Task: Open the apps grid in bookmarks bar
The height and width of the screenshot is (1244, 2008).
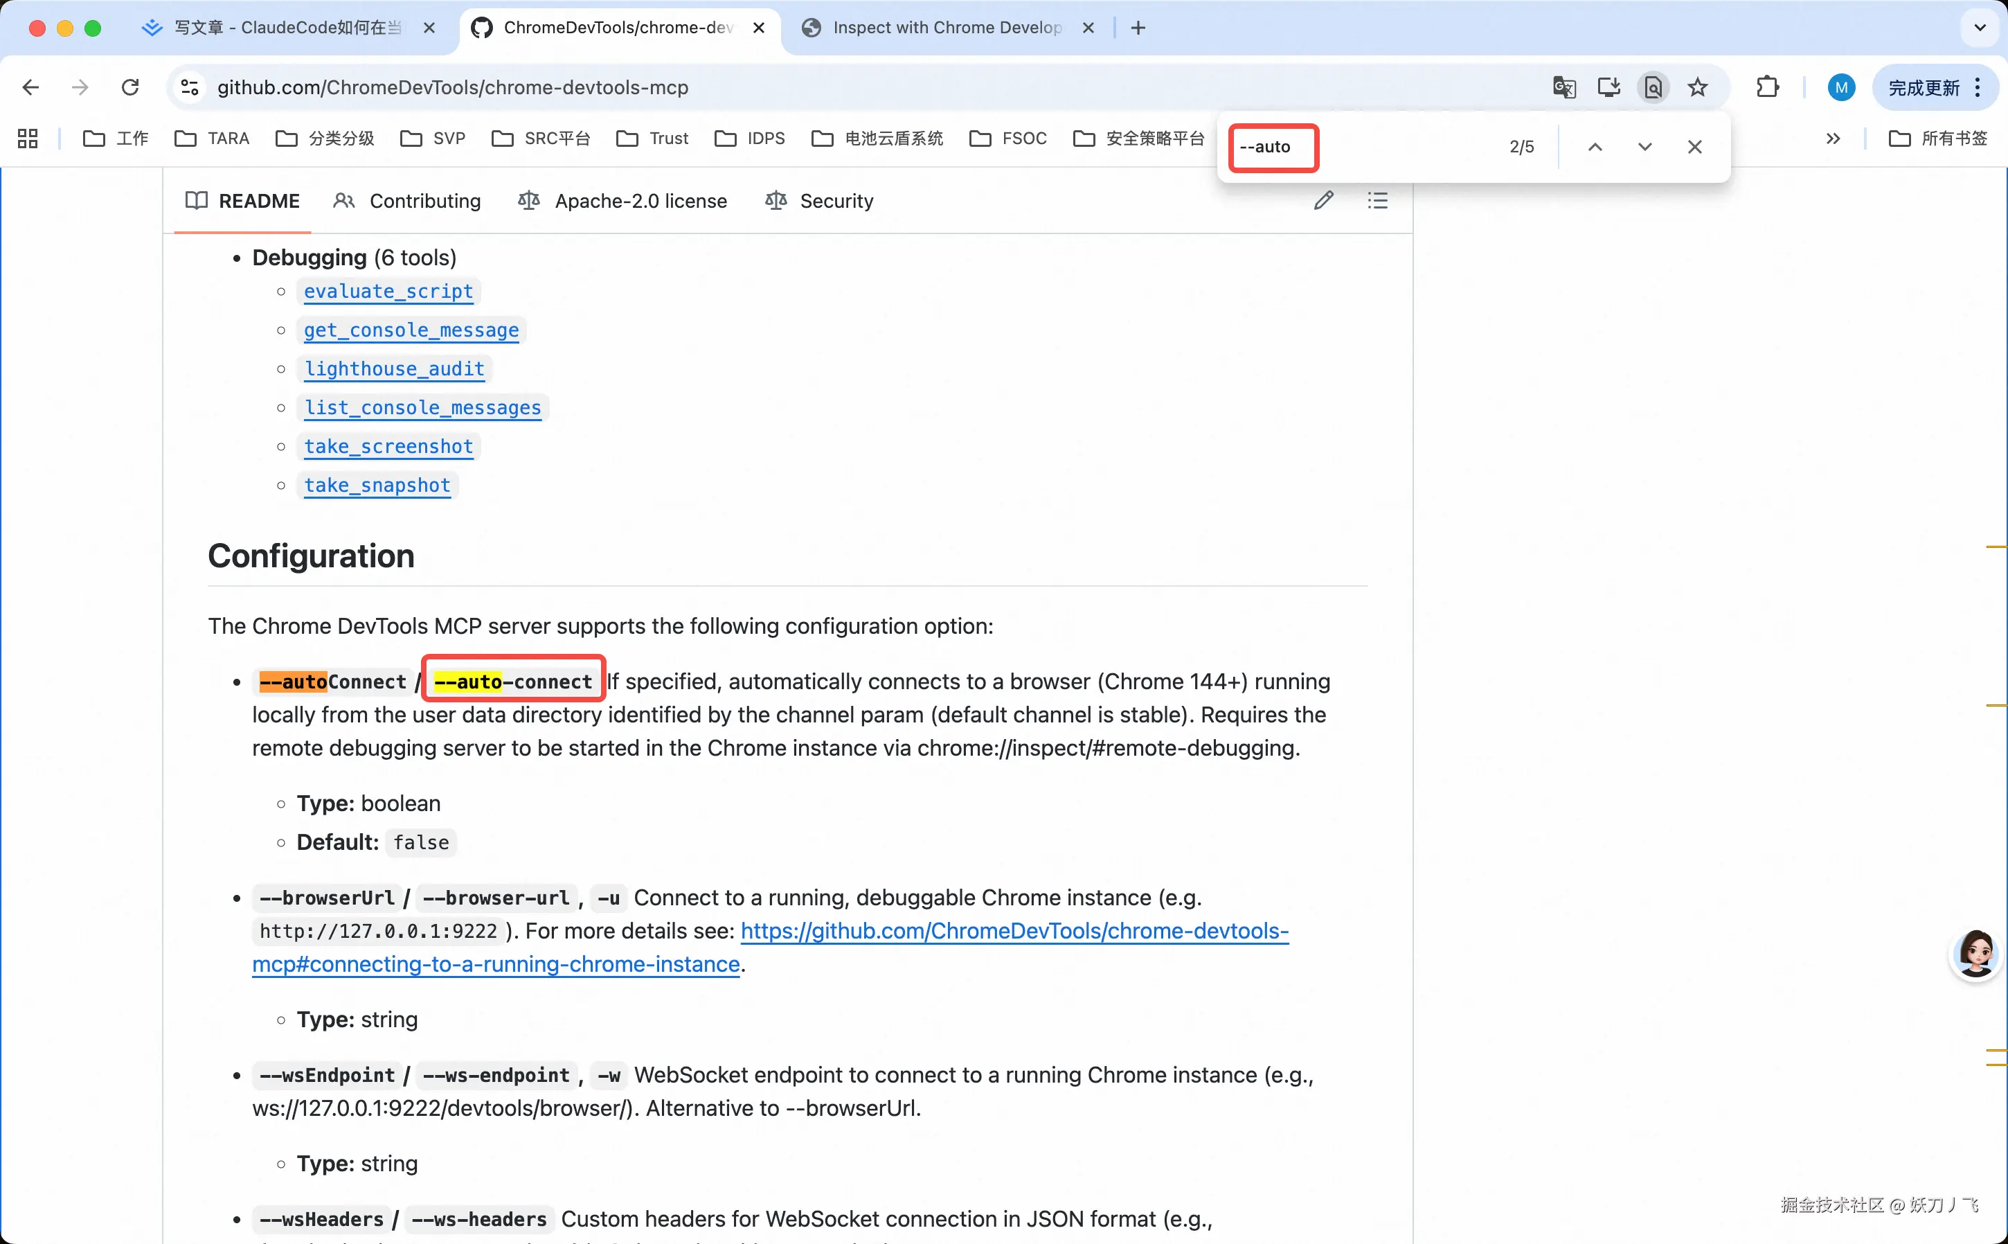Action: pos(28,139)
